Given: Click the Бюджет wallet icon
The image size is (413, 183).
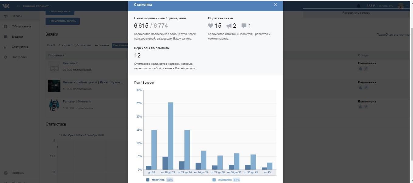Looking at the screenshot, I should 6,37.
